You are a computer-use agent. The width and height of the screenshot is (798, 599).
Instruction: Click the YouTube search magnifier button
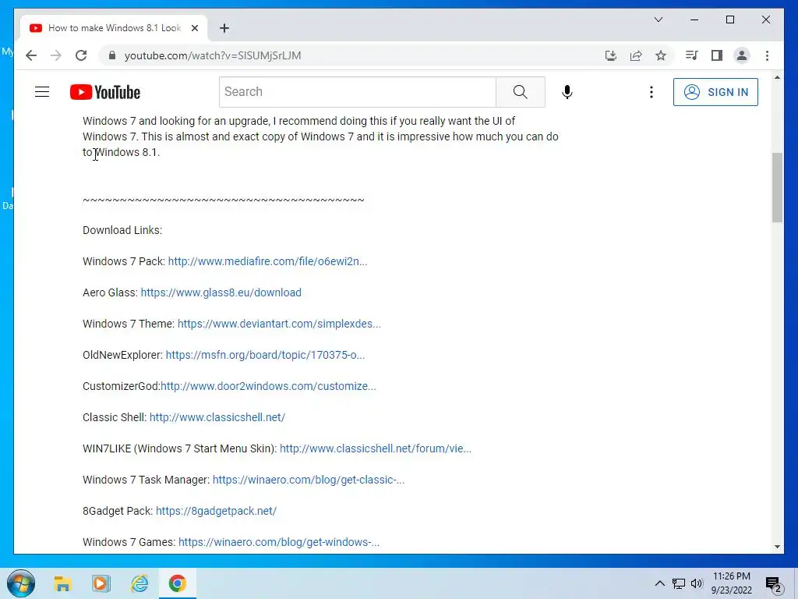(520, 92)
